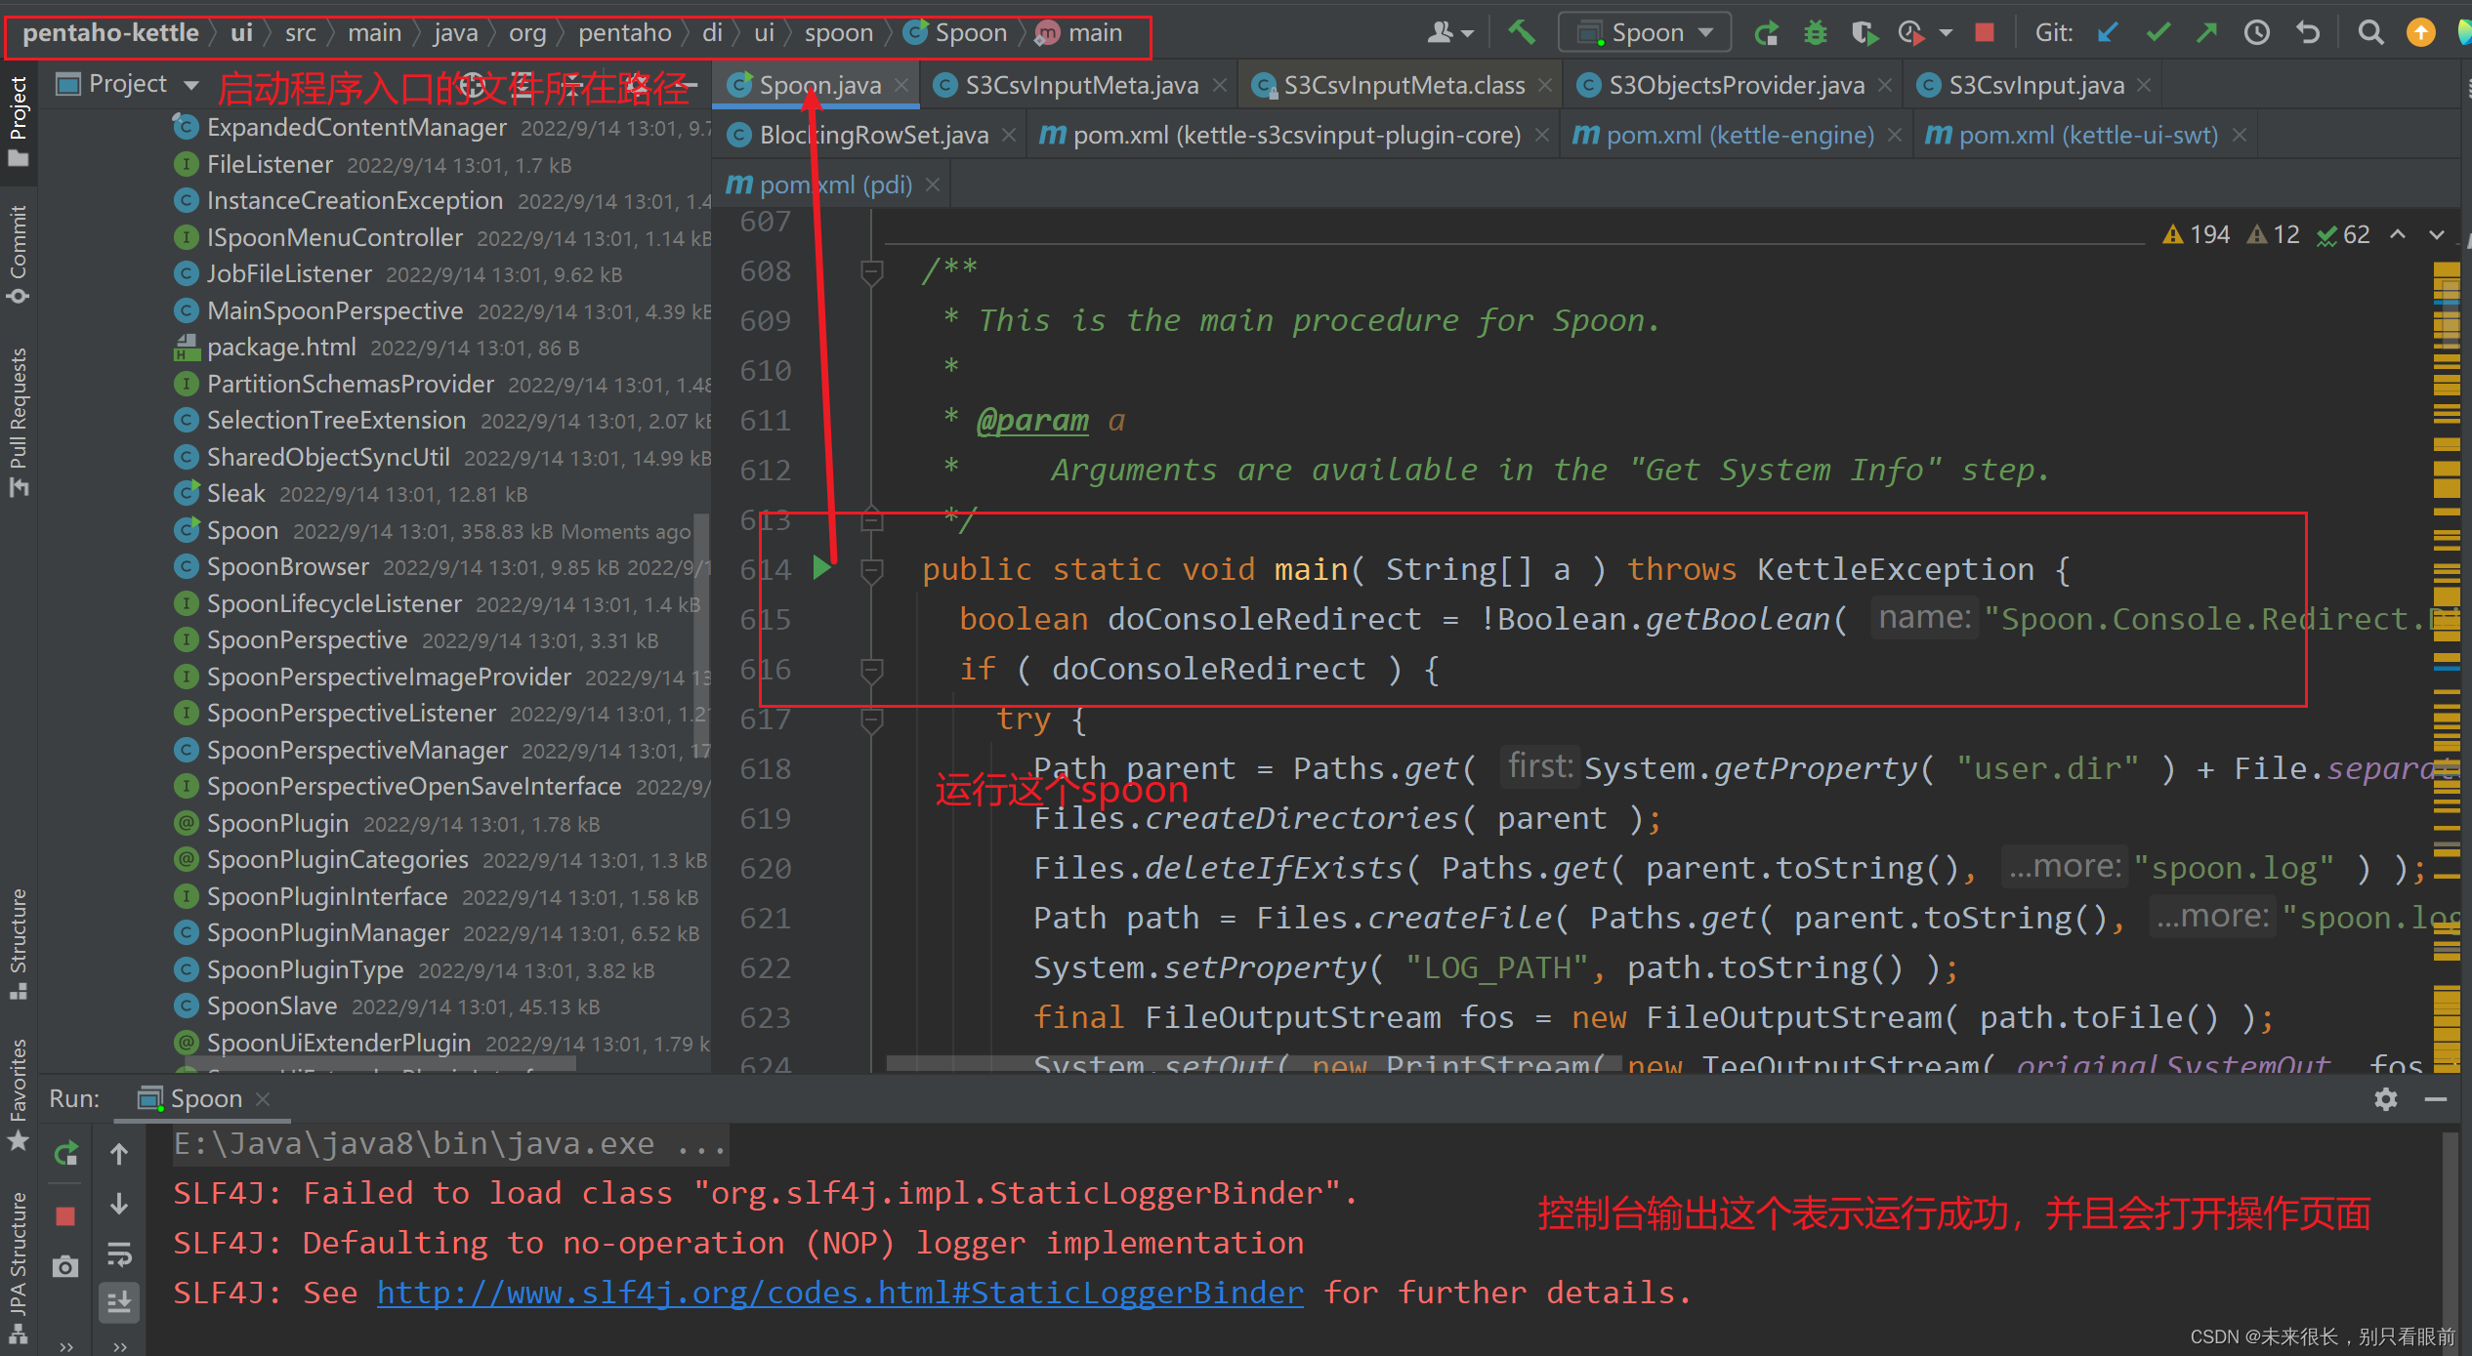The height and width of the screenshot is (1356, 2472).
Task: Toggle scroll-to-end in the Run console
Action: tap(119, 1302)
